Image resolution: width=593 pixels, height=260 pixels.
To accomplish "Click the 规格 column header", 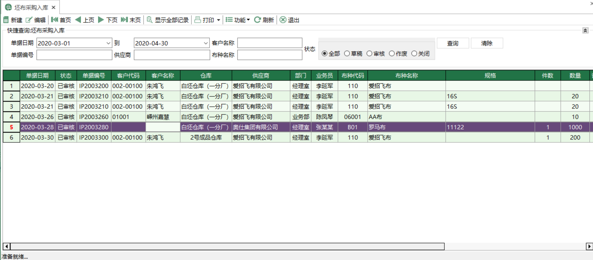I will (490, 76).
